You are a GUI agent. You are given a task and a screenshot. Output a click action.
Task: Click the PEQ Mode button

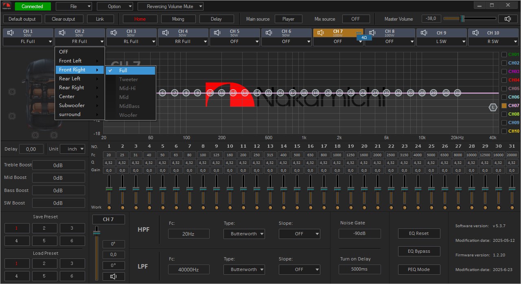pos(419,269)
